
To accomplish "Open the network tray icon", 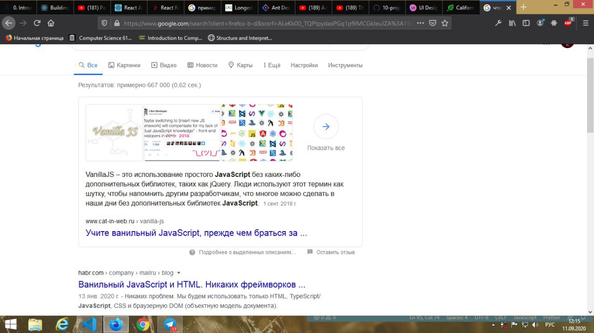I will [524, 325].
